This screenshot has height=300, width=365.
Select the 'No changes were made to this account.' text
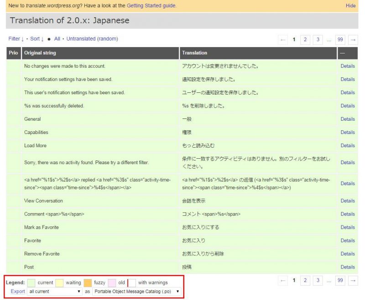point(65,66)
